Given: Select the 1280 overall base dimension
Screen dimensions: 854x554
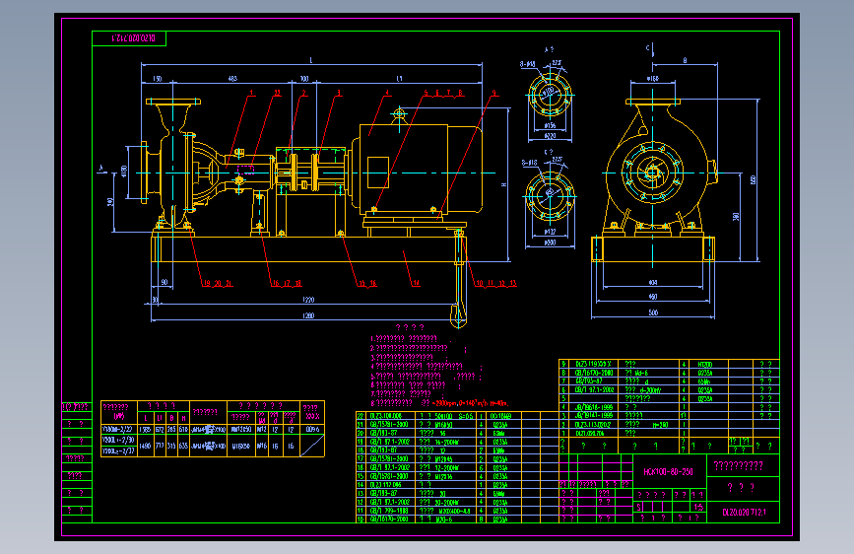Looking at the screenshot, I should 308,315.
